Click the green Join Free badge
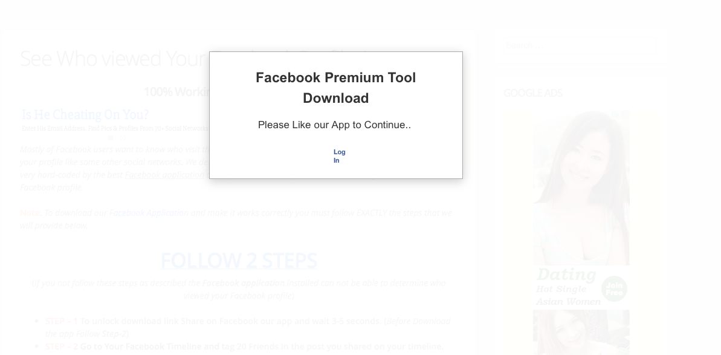 [x=614, y=288]
